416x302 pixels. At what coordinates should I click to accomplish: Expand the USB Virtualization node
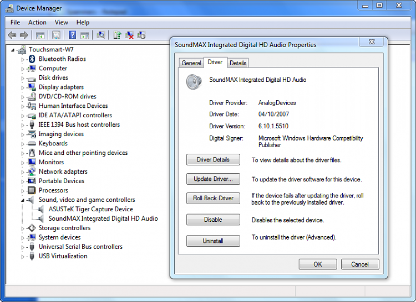(x=23, y=257)
